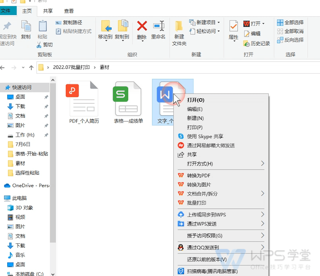Choose Convert to PDF (转换为PDF)
Viewport: 320px width, 276px height.
pyautogui.click(x=221, y=176)
